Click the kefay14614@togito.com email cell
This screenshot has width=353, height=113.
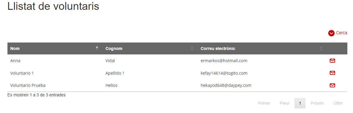point(224,73)
